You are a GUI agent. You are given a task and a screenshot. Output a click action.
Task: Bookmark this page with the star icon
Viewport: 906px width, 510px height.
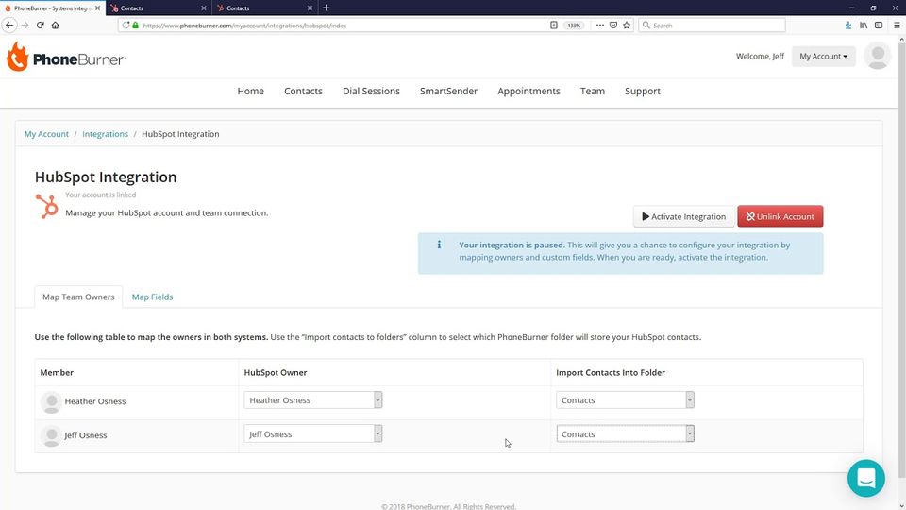coord(627,25)
